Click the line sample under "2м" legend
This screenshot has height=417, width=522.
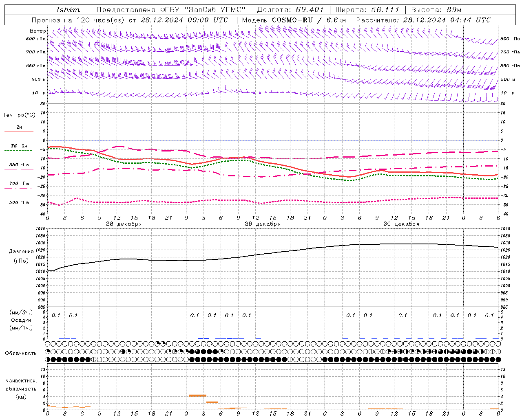[19, 132]
